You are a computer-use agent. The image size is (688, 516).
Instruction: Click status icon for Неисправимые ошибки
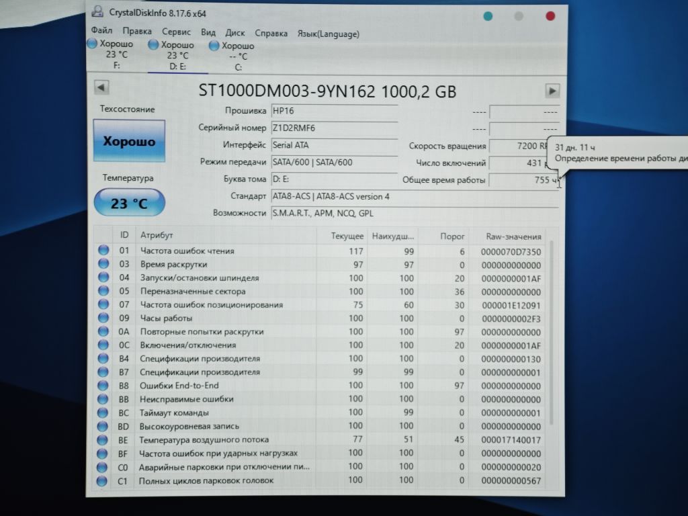click(x=102, y=399)
